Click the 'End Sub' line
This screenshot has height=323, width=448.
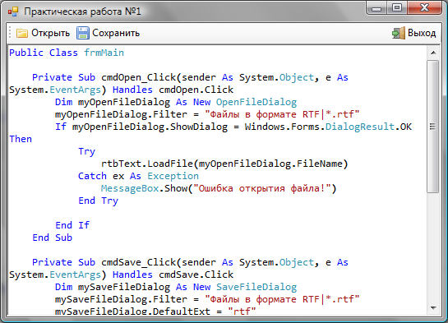click(53, 238)
